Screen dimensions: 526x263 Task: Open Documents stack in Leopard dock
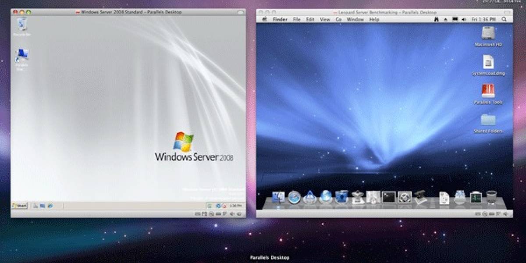tap(444, 198)
